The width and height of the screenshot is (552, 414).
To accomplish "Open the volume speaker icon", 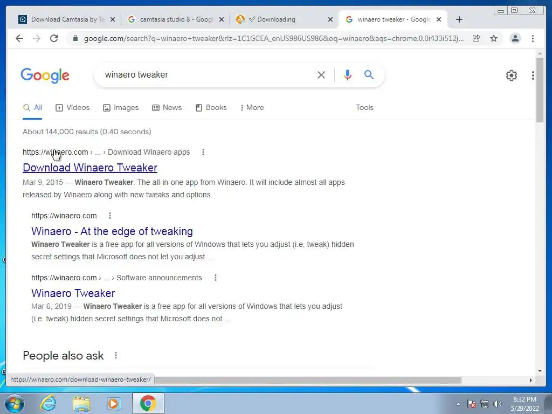I will pos(498,404).
